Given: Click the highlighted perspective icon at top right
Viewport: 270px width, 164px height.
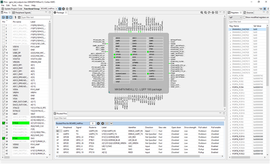Looking at the screenshot, I should coord(265,9).
